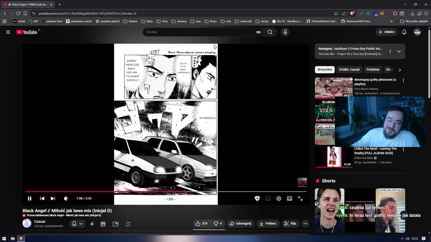Open Chikoi The Maid album video

pyautogui.click(x=334, y=157)
